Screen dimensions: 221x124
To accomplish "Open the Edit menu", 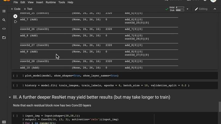I will 22,2.
